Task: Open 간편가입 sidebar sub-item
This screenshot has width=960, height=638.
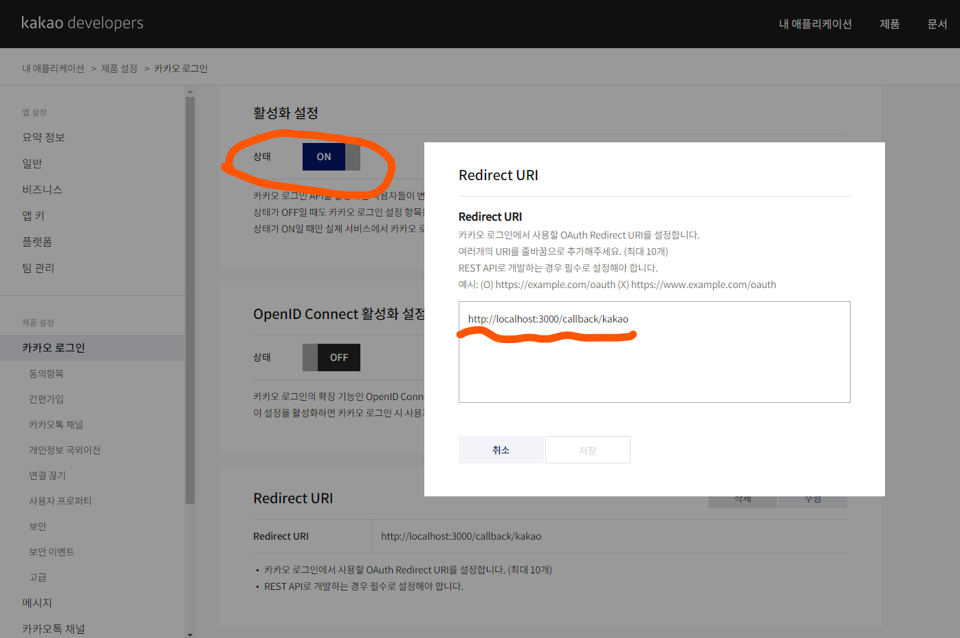Action: [x=46, y=399]
